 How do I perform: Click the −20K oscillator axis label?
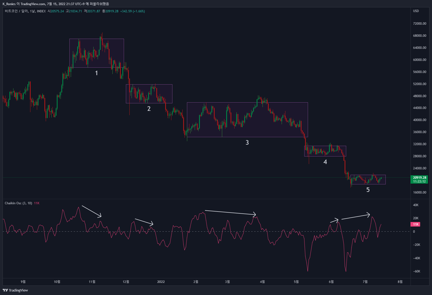tap(417, 245)
